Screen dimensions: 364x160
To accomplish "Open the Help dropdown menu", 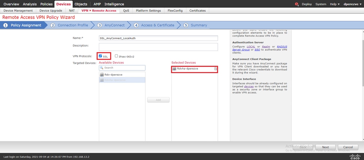I will click(335, 4).
